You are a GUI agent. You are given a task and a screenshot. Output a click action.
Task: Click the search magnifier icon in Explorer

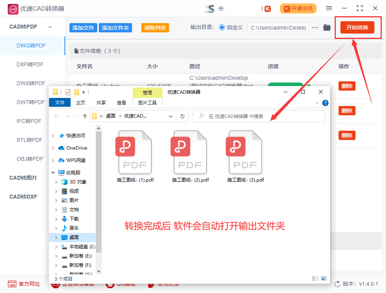[x=201, y=116]
